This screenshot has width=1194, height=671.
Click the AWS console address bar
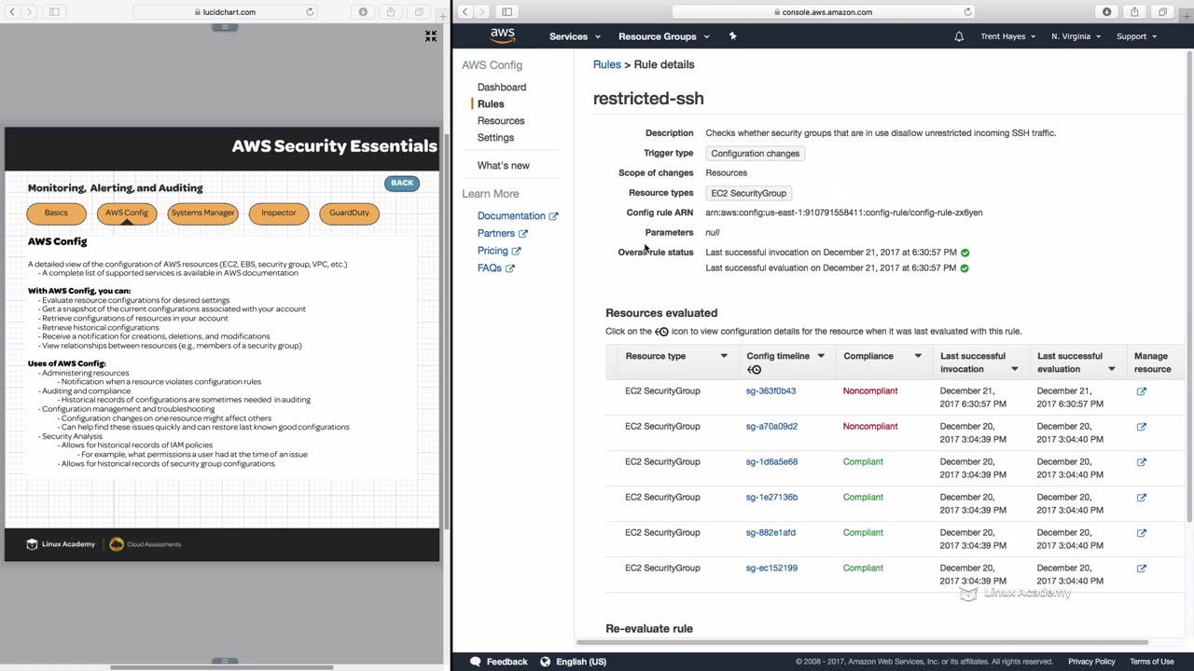point(821,12)
